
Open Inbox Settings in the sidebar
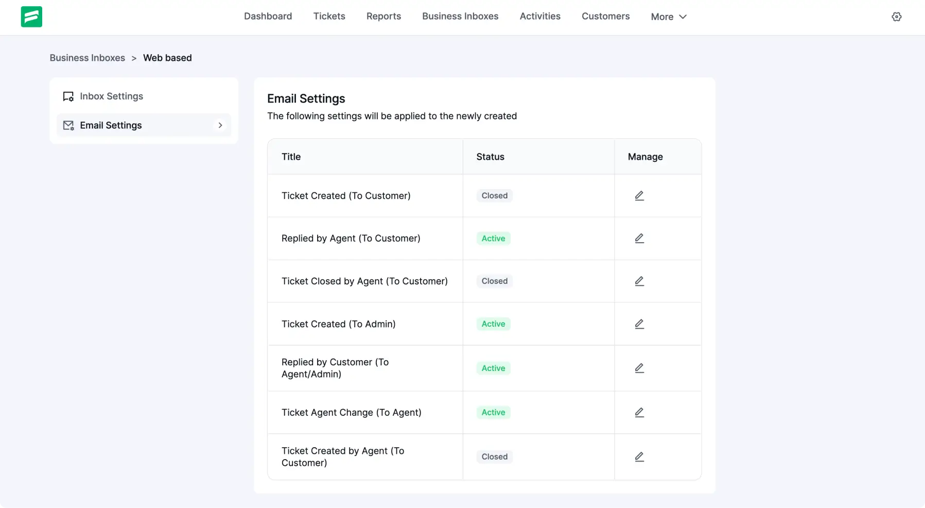click(111, 96)
